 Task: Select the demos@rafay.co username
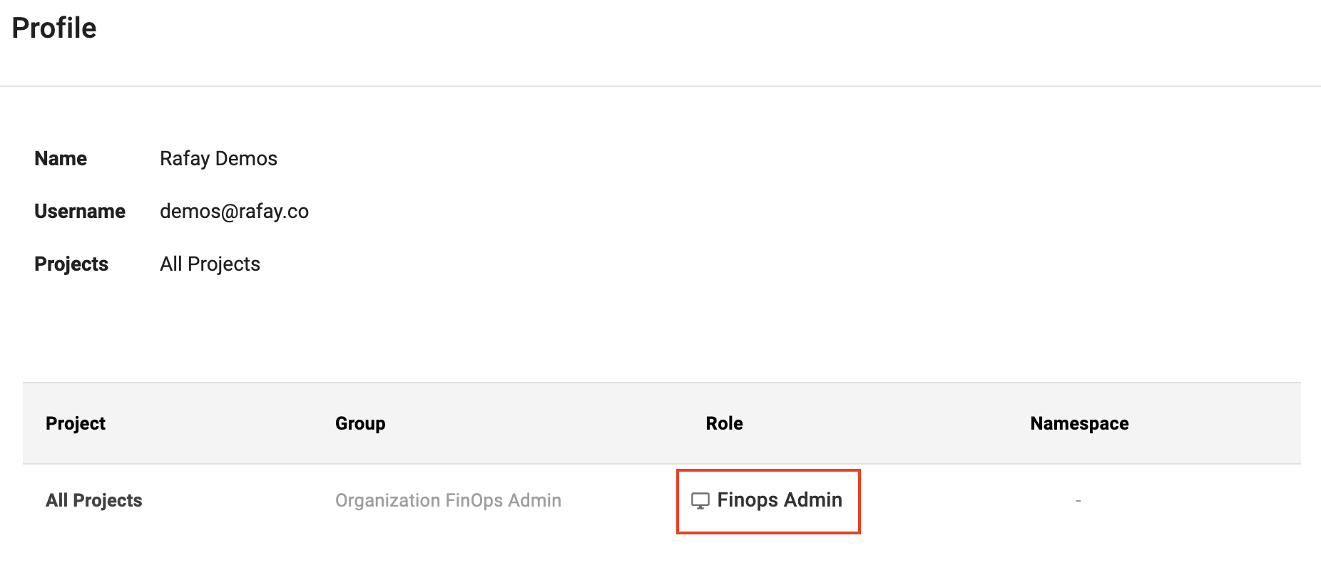pos(234,211)
